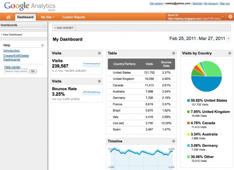Click the blue United States pie slice

(206, 84)
